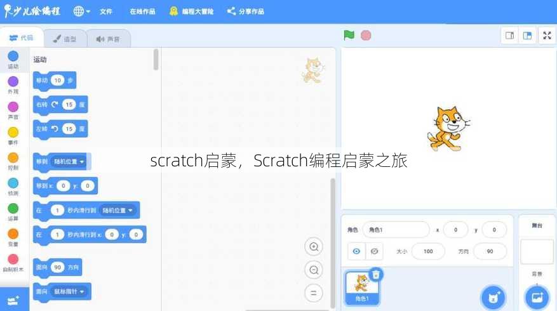Select the 运动 blue category circle
The width and height of the screenshot is (557, 311).
click(x=13, y=56)
